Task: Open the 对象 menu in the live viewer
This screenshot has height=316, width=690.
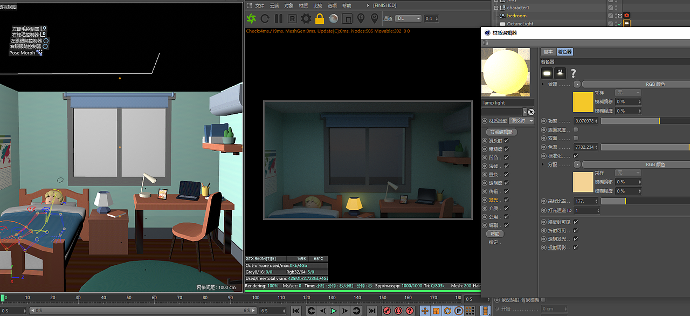Action: [289, 5]
